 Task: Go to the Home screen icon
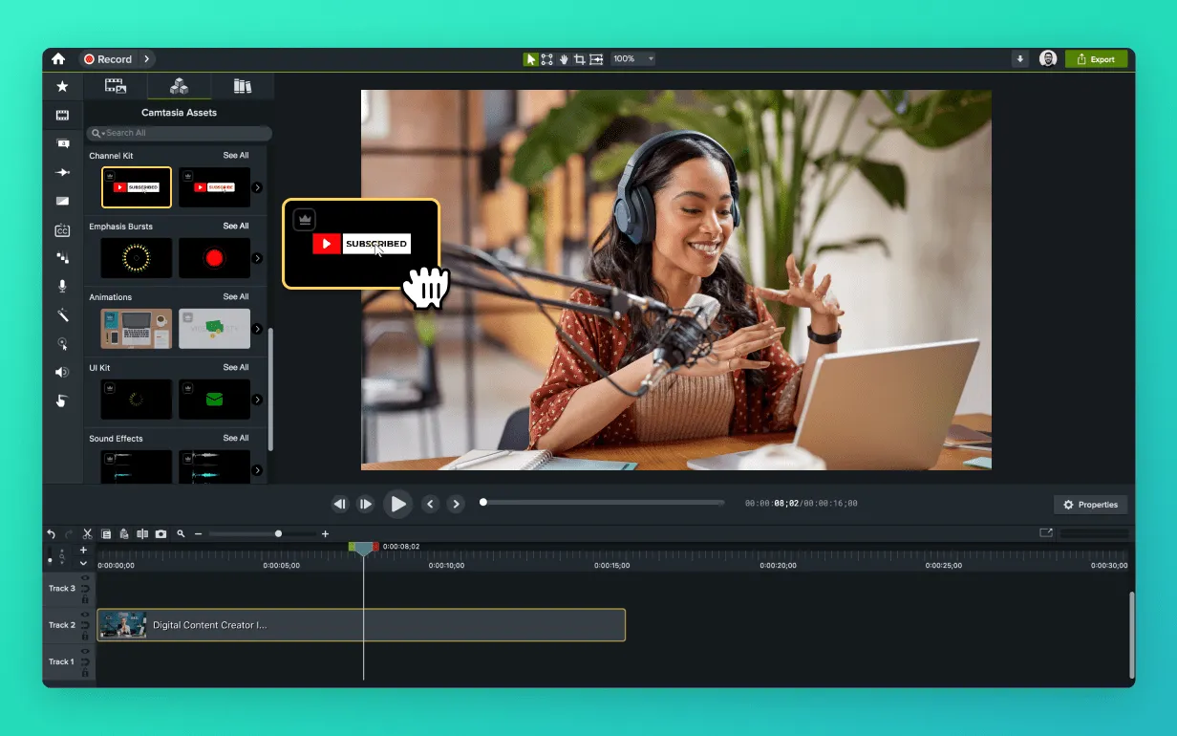[58, 59]
